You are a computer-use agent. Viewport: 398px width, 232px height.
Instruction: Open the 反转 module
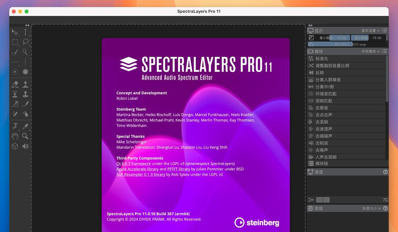[x=346, y=72]
